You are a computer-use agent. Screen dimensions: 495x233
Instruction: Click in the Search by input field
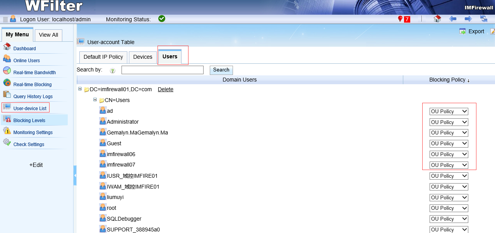tap(163, 70)
